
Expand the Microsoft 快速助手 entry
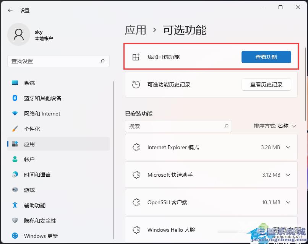click(x=288, y=175)
